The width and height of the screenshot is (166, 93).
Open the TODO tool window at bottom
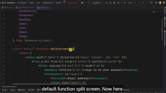point(31,90)
